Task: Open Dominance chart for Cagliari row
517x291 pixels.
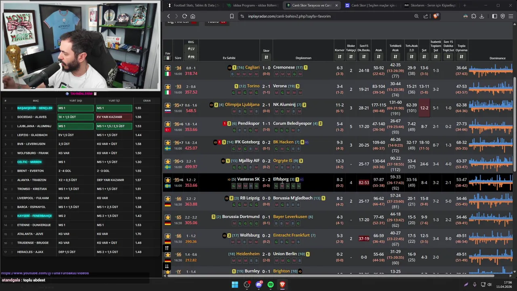Action: coord(490,71)
